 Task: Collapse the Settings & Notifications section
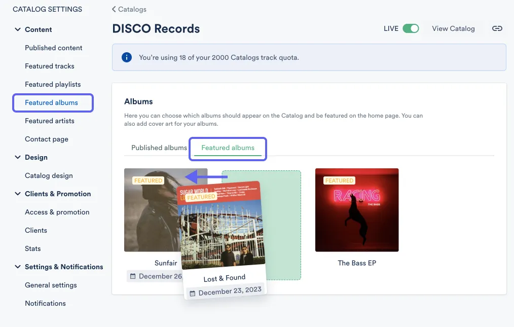point(17,267)
